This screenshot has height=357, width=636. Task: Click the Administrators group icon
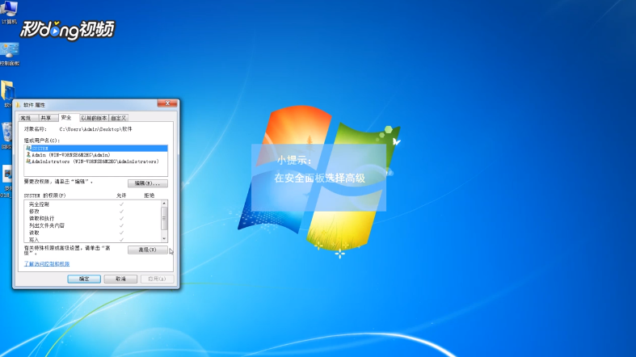pyautogui.click(x=28, y=162)
